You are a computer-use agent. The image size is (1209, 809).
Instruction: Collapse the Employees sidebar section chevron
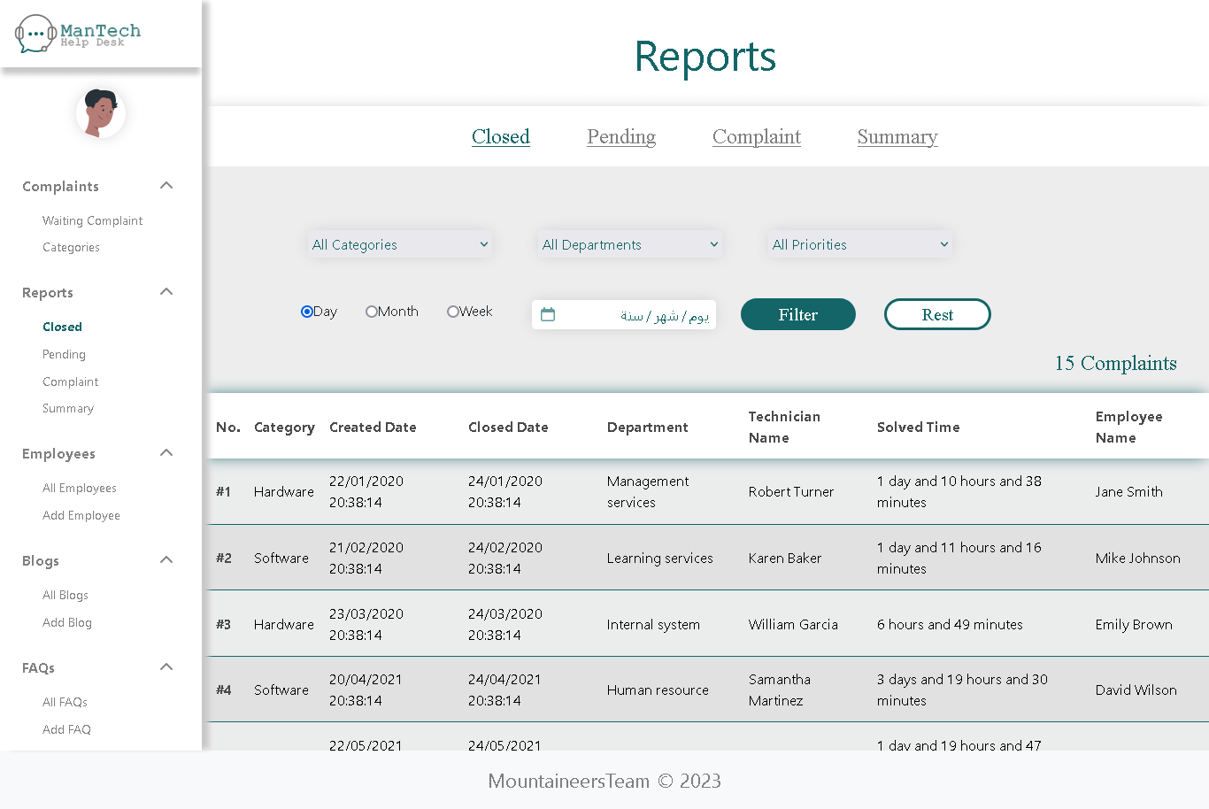point(166,453)
